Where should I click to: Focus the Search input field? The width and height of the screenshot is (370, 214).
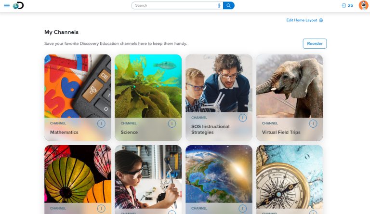pos(174,5)
